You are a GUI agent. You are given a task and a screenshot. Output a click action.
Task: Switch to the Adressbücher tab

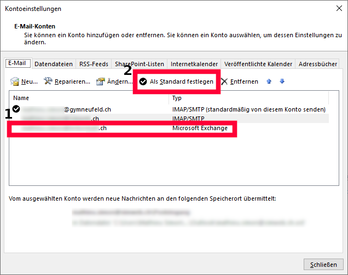pyautogui.click(x=318, y=64)
